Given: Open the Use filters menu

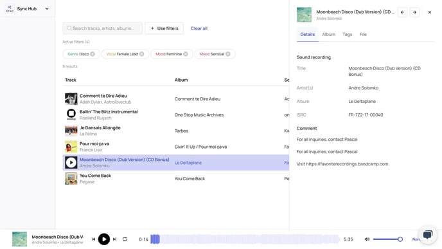Looking at the screenshot, I should tap(164, 28).
